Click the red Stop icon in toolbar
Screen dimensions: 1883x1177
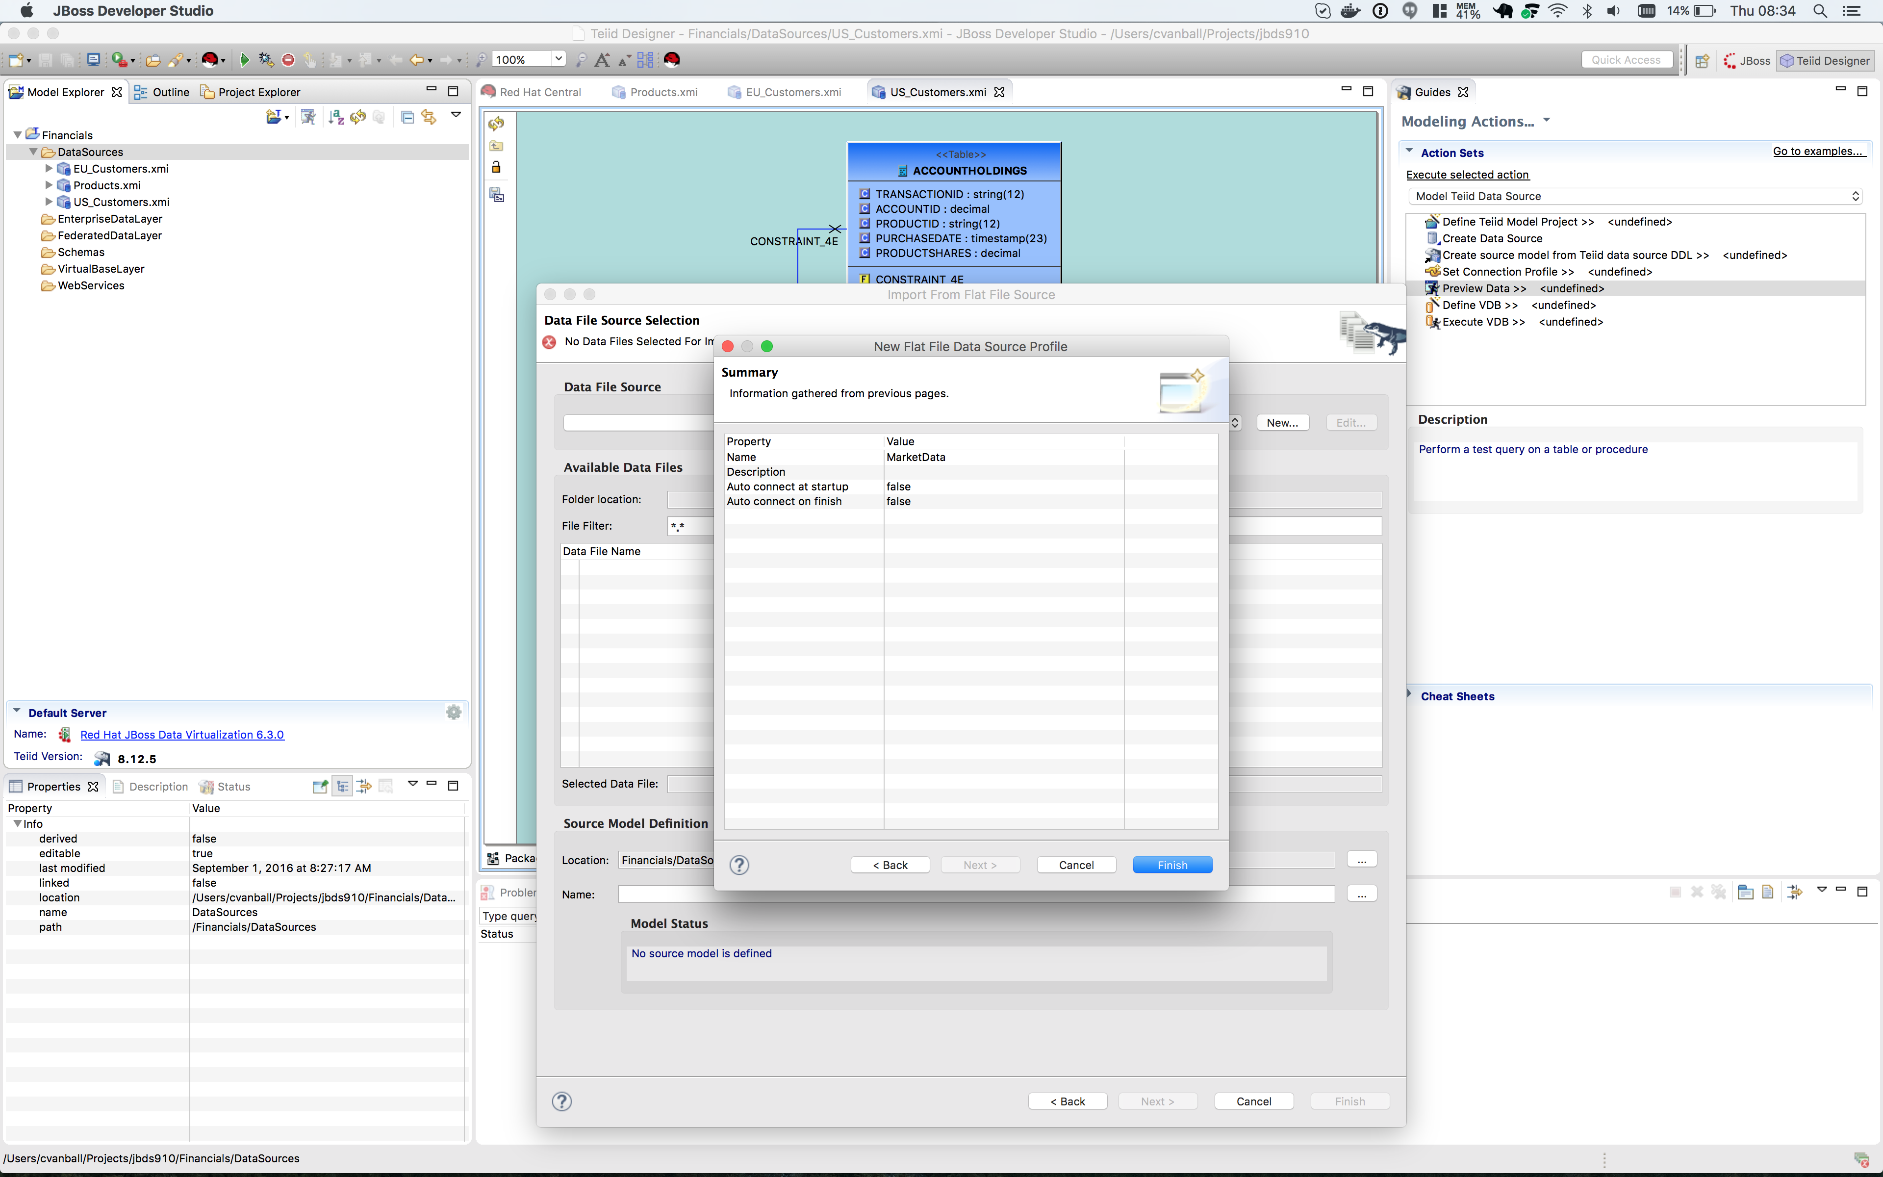click(x=288, y=60)
